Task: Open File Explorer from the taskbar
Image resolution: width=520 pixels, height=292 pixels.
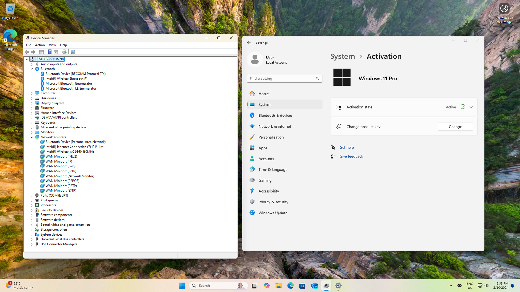Action: coord(279,286)
